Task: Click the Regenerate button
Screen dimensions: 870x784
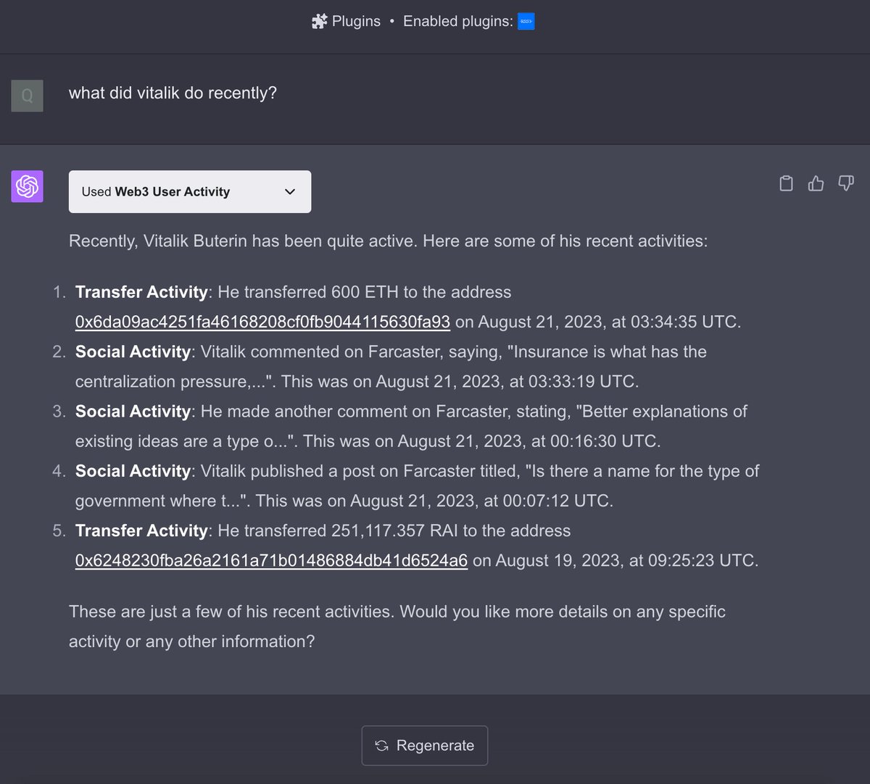Action: click(425, 746)
